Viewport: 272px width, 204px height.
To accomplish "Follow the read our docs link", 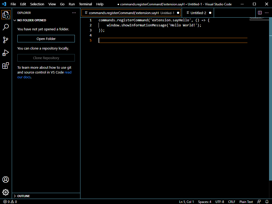I will [x=68, y=72].
